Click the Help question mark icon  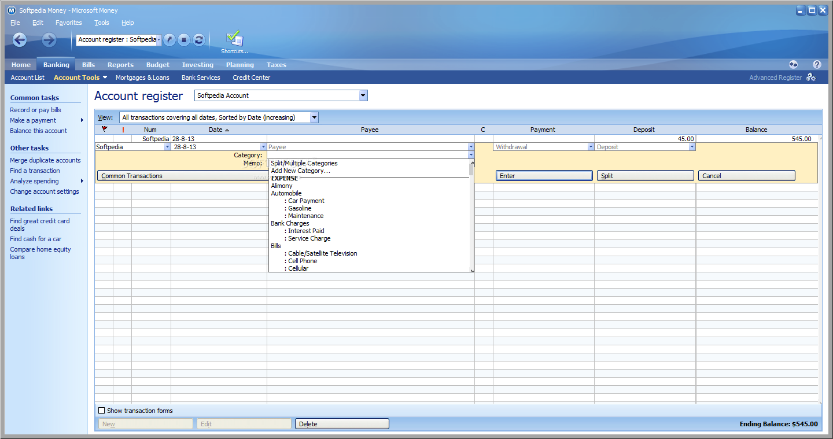pyautogui.click(x=817, y=64)
